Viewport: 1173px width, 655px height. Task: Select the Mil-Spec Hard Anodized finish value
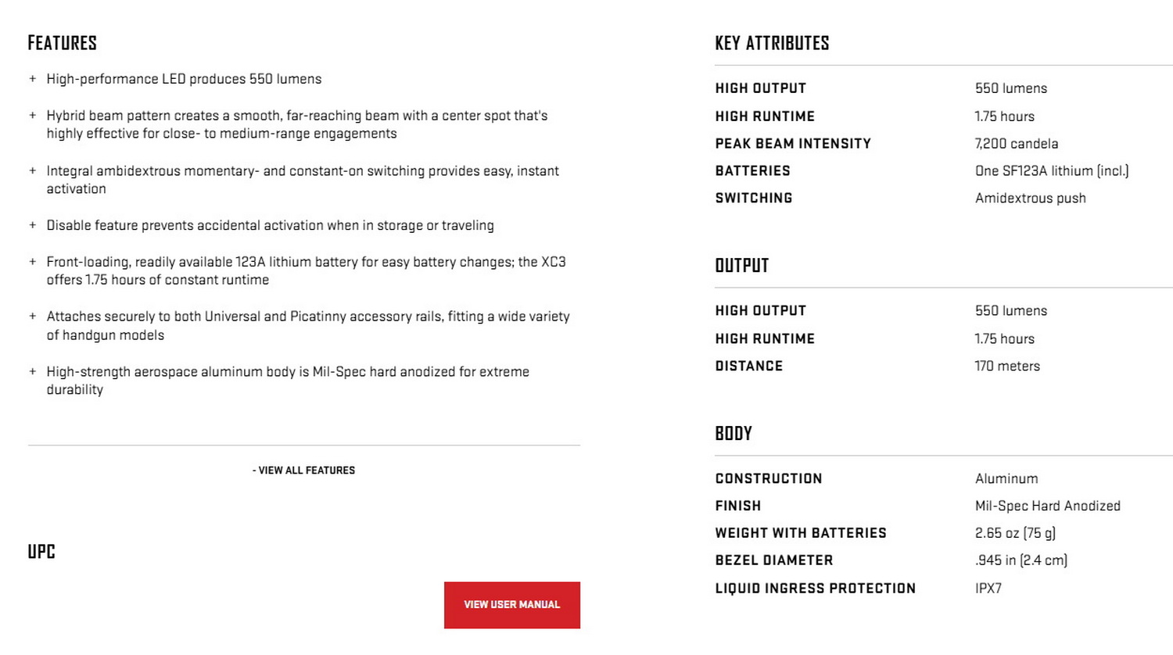point(1047,506)
